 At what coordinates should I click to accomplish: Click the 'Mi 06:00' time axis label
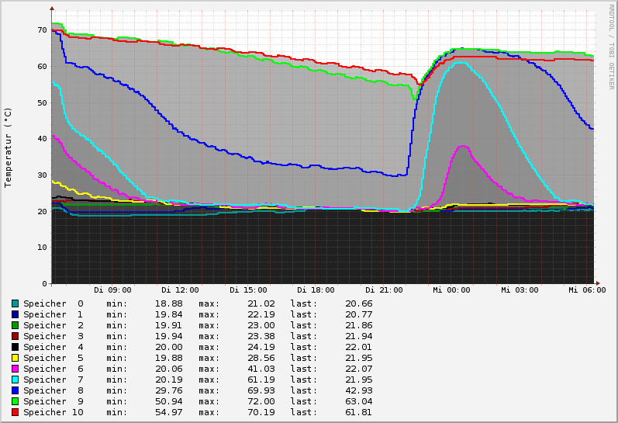coord(587,290)
